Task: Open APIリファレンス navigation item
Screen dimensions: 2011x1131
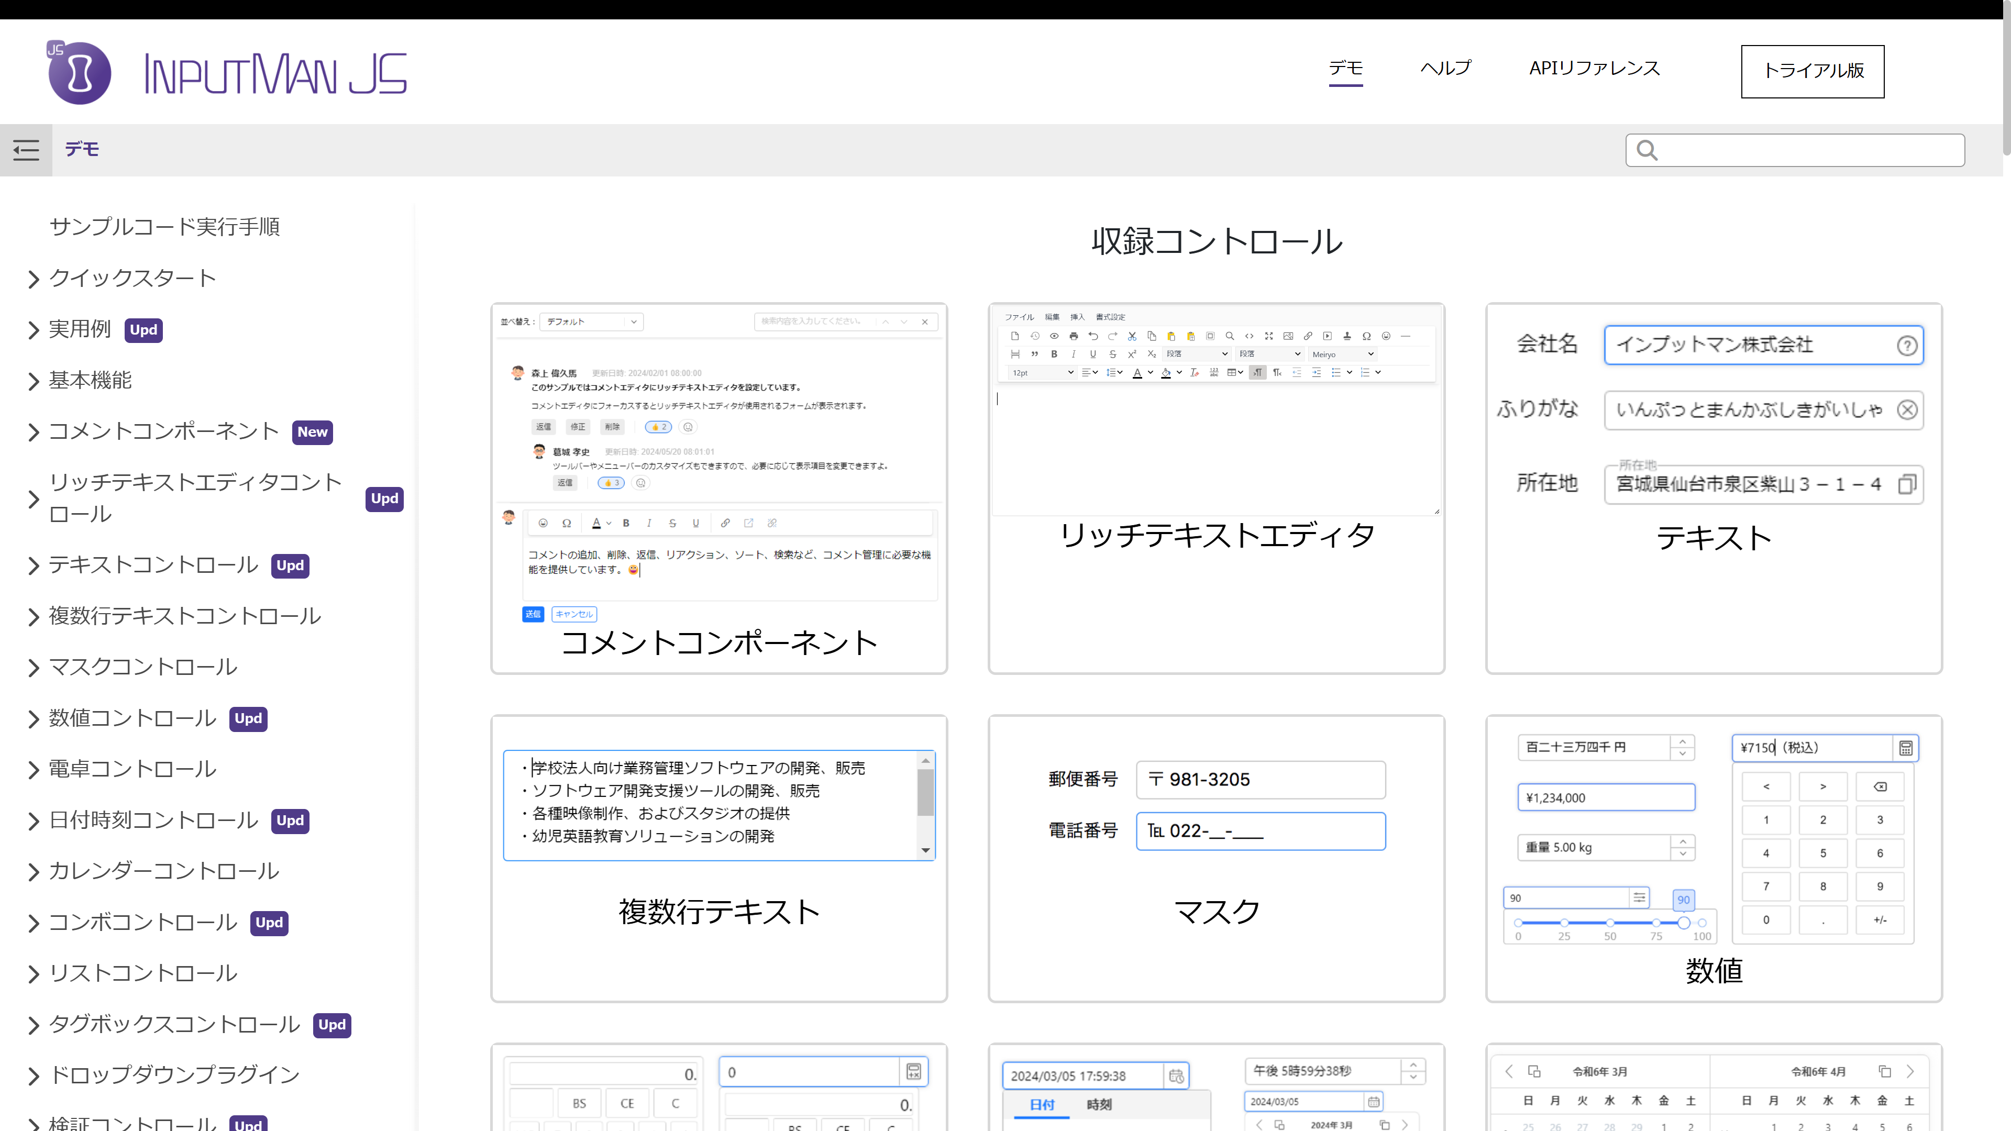Action: pyautogui.click(x=1594, y=69)
